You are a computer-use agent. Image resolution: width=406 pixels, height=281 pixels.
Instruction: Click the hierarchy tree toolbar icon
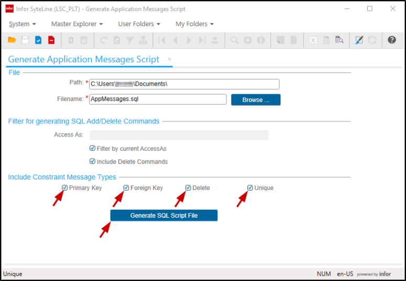[143, 40]
